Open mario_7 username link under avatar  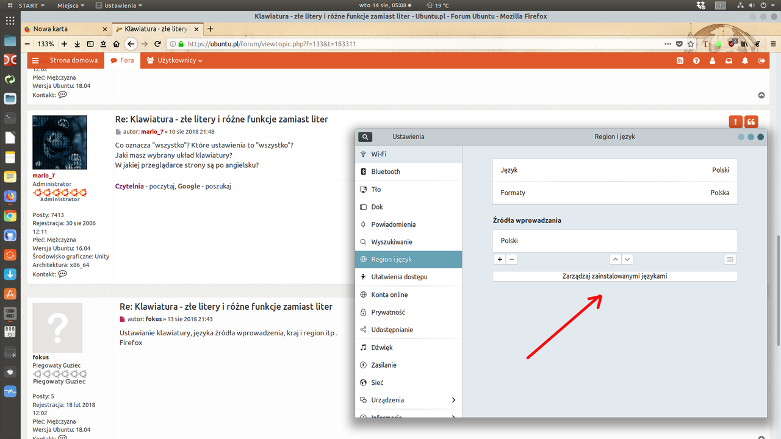point(43,176)
